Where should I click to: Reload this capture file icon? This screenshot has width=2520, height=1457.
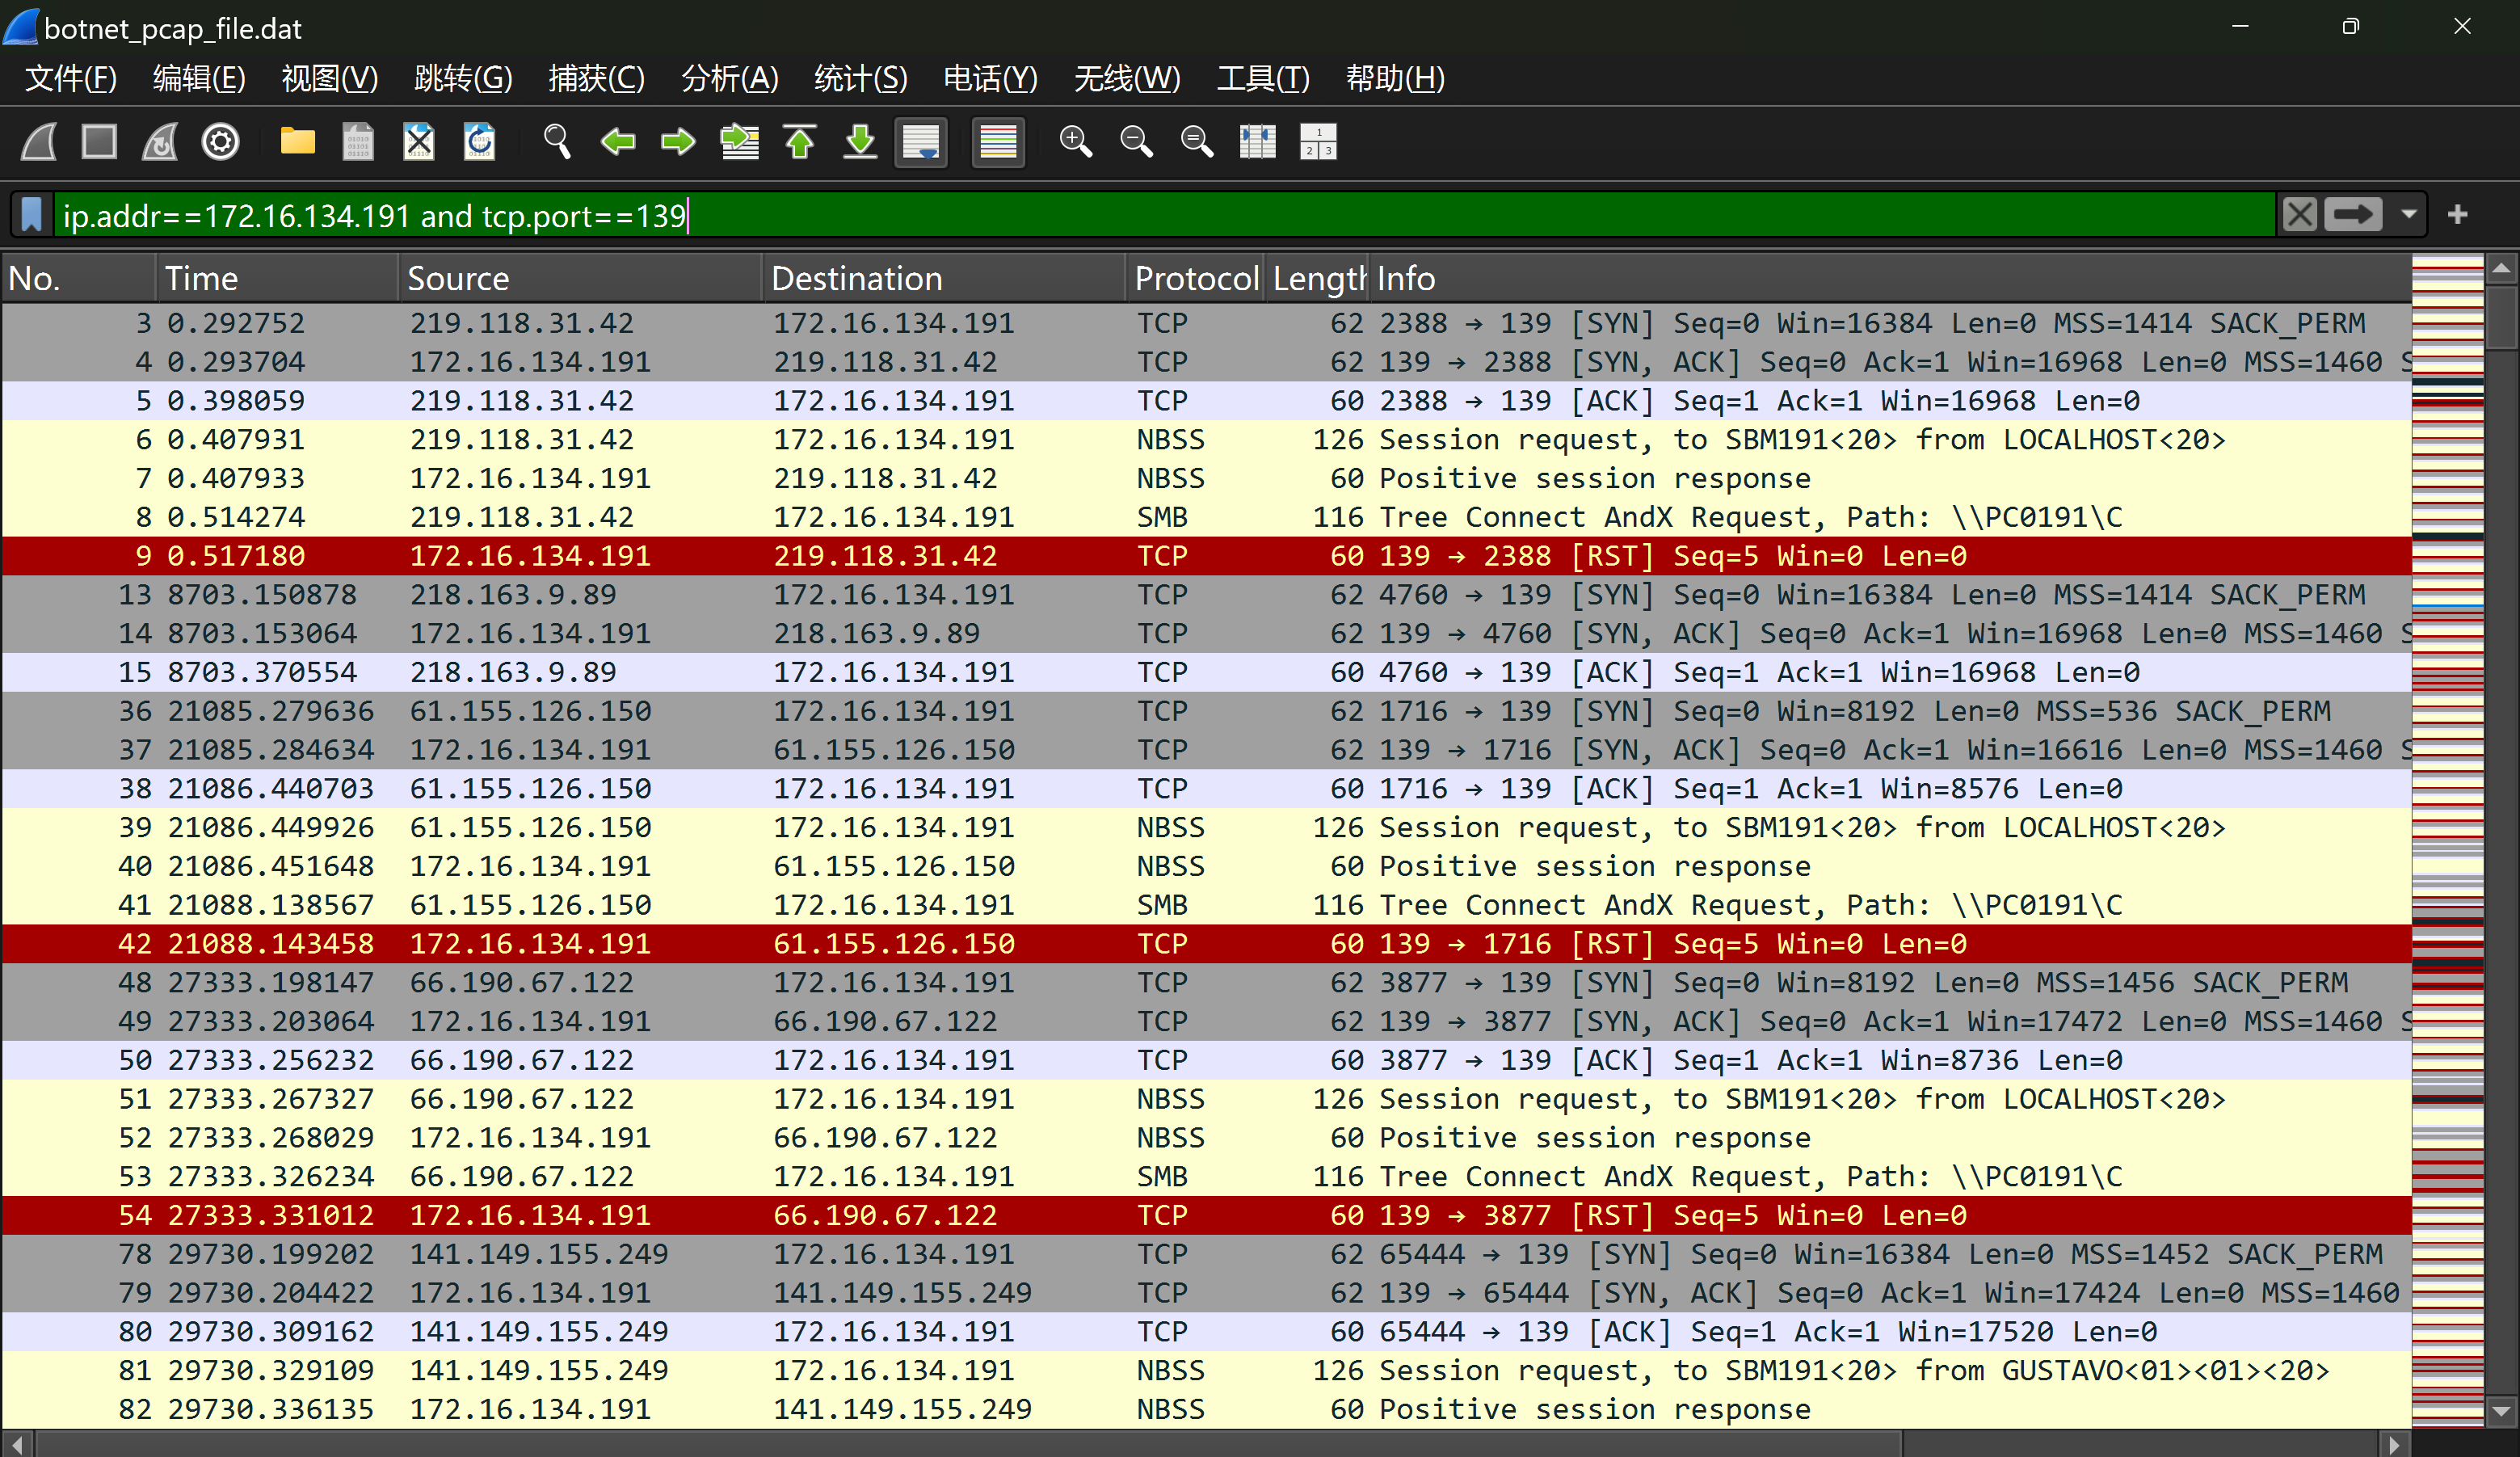tap(480, 142)
